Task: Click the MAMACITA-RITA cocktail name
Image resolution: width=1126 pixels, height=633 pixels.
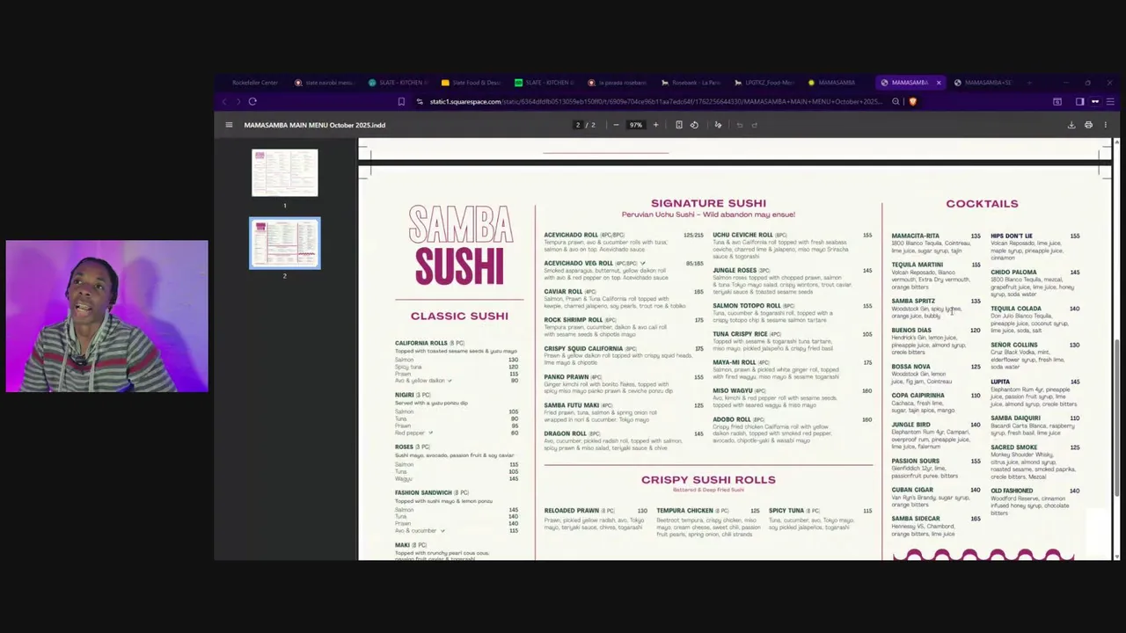Action: point(915,236)
